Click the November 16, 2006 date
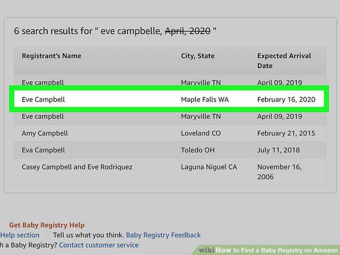 (279, 172)
